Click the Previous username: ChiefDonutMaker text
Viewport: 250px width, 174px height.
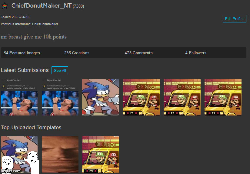pyautogui.click(x=30, y=24)
